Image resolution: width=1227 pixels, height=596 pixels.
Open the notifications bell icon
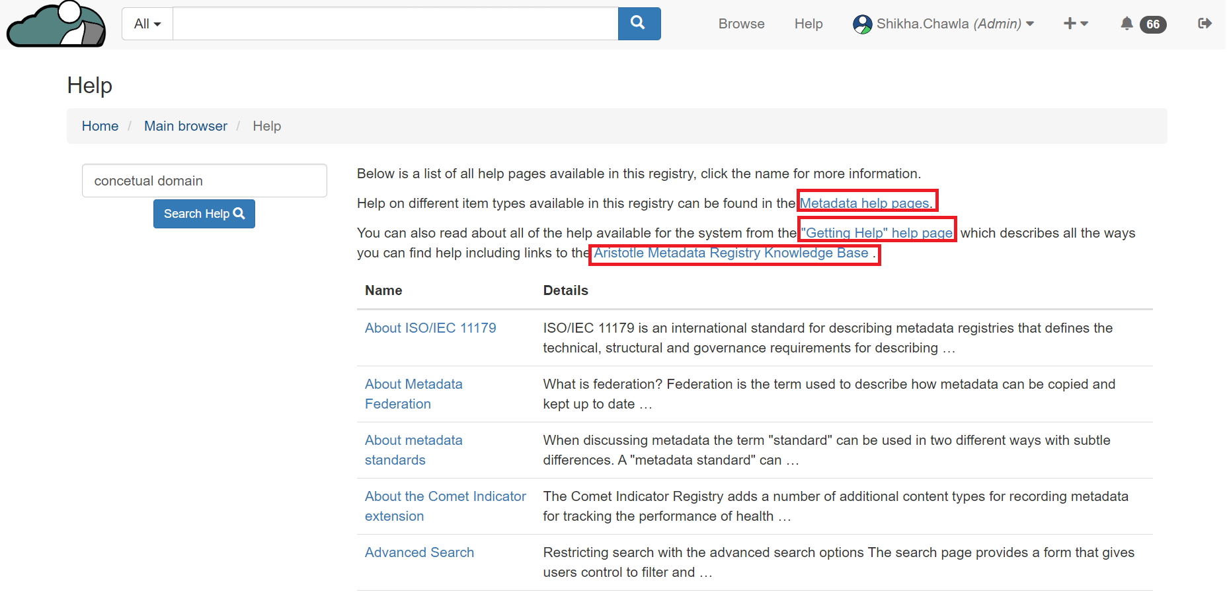[1127, 24]
